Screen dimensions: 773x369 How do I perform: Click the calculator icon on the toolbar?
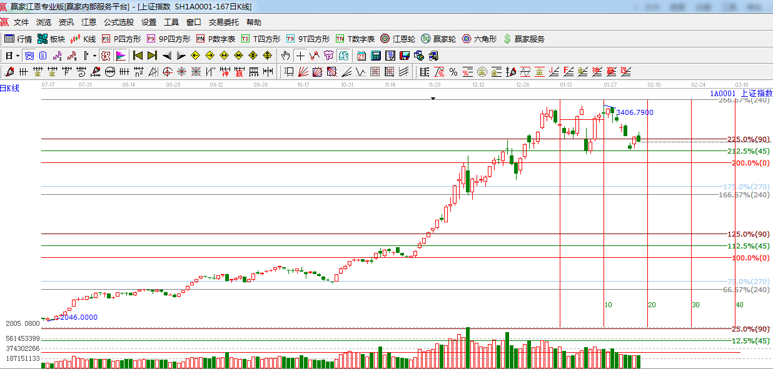376,56
